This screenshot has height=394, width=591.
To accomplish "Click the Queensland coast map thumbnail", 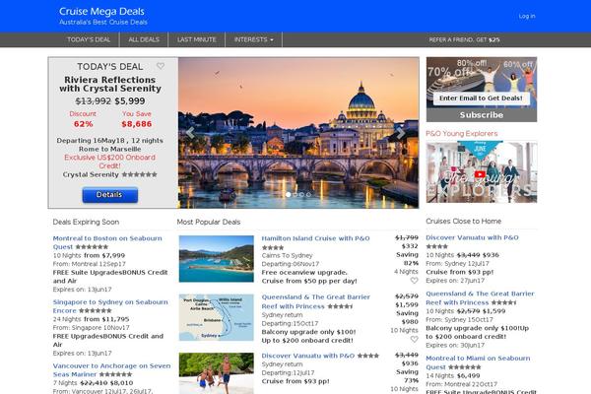I will (217, 317).
